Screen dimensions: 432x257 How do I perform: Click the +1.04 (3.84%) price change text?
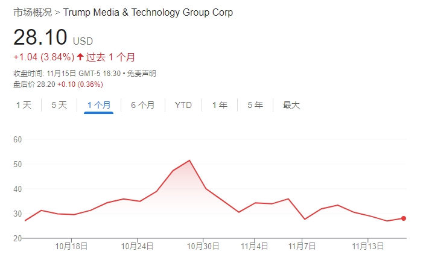(43, 57)
